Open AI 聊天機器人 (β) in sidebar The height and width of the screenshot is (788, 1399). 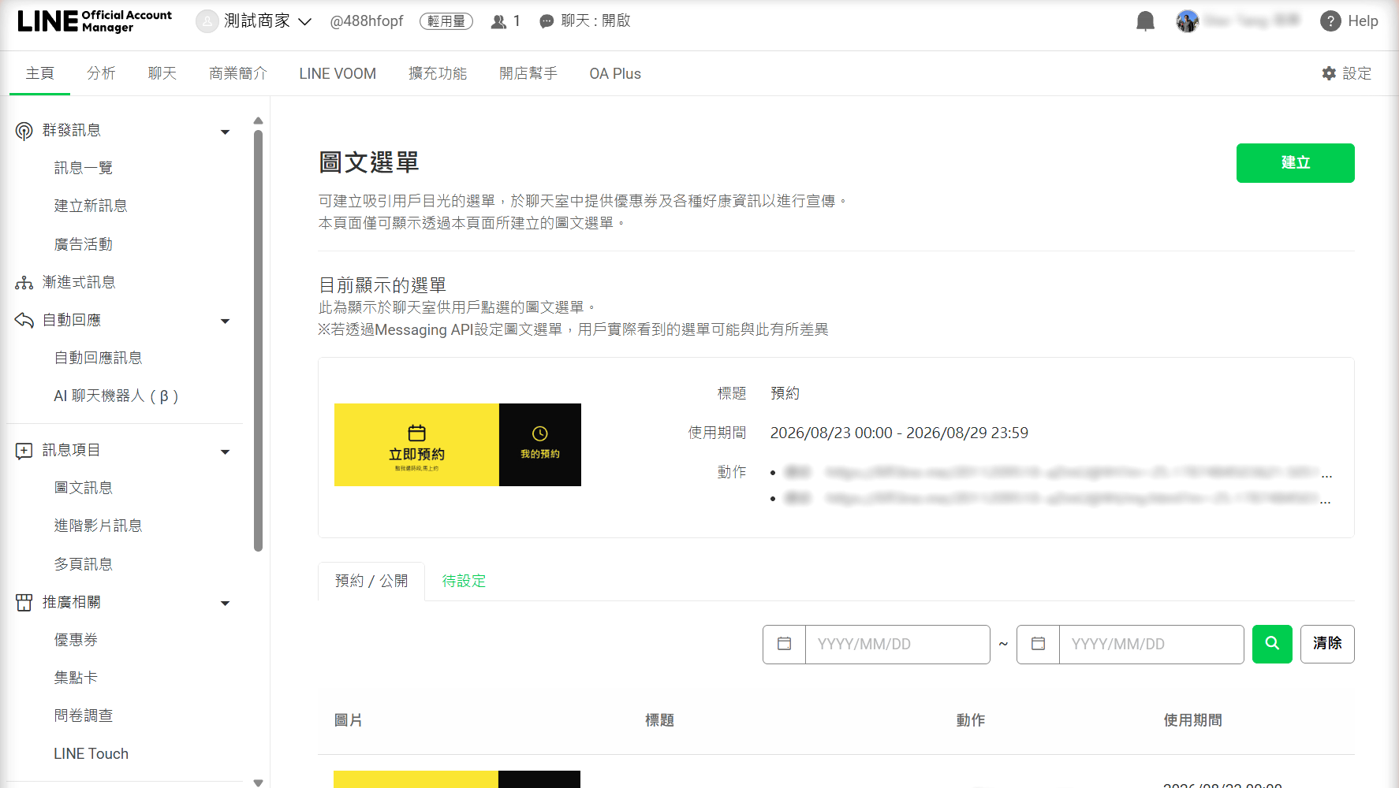(x=116, y=396)
